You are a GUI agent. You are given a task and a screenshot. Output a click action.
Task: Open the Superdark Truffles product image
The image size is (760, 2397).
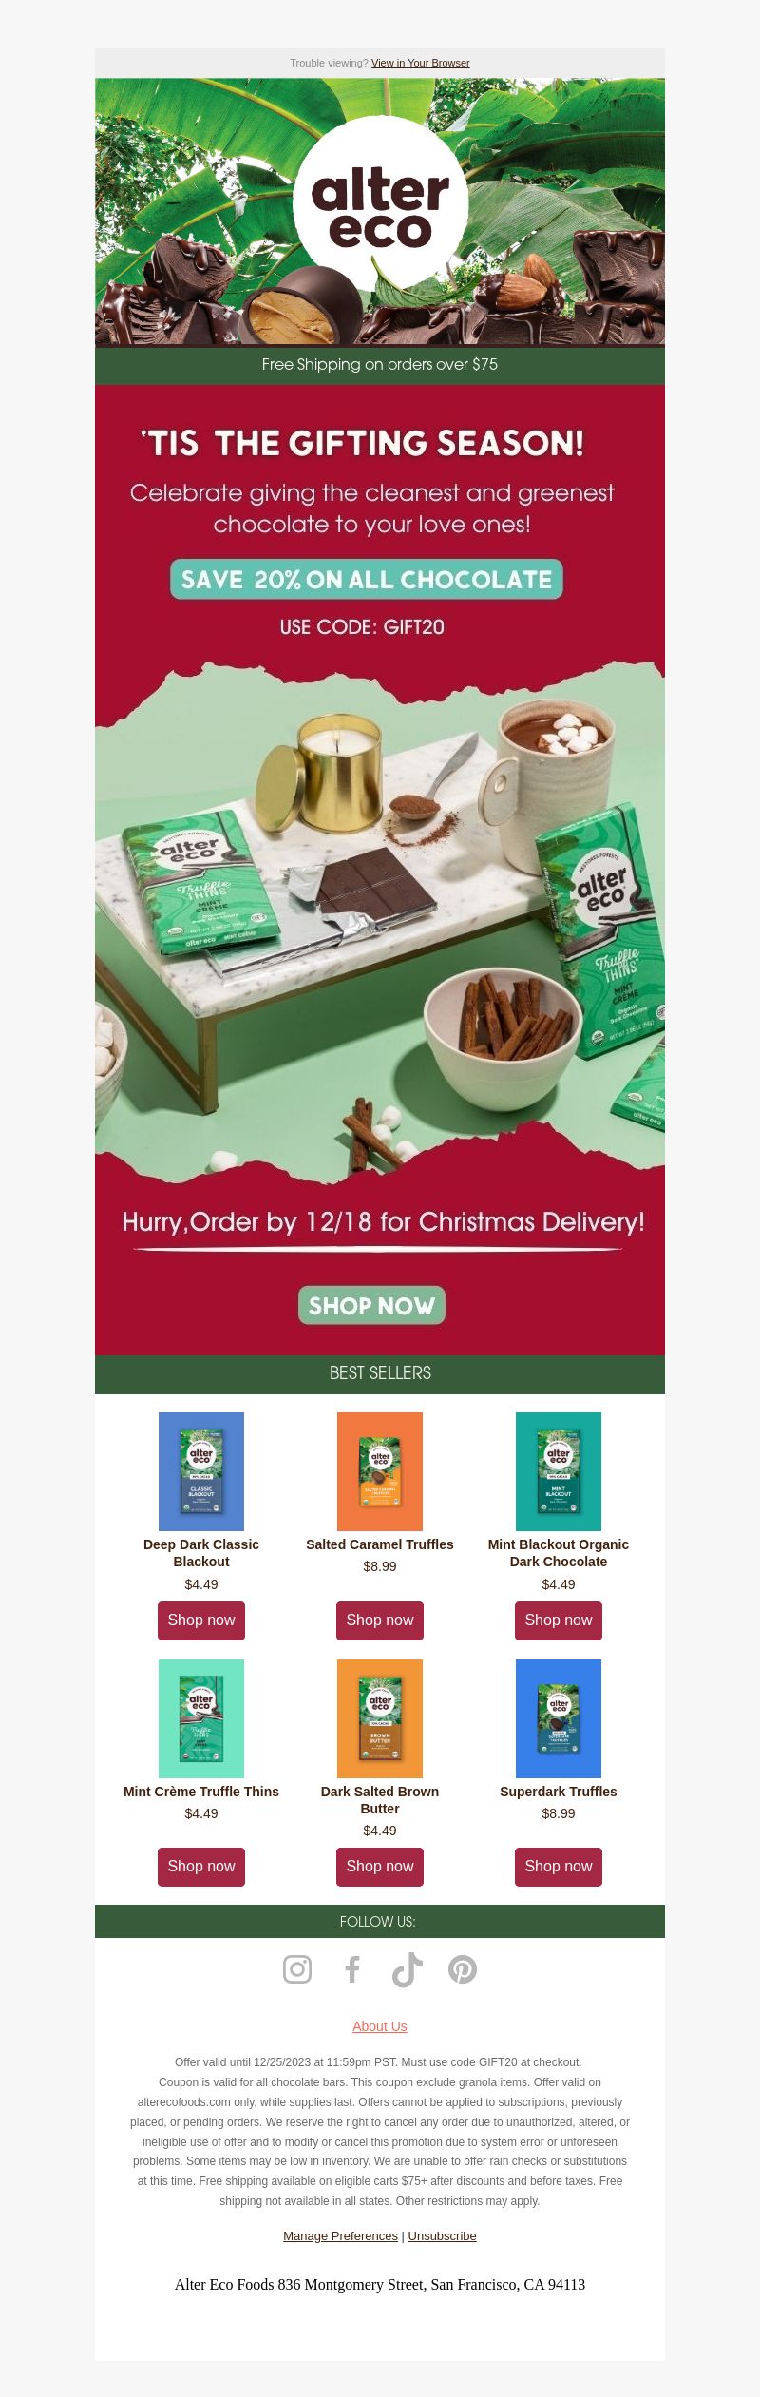559,1718
